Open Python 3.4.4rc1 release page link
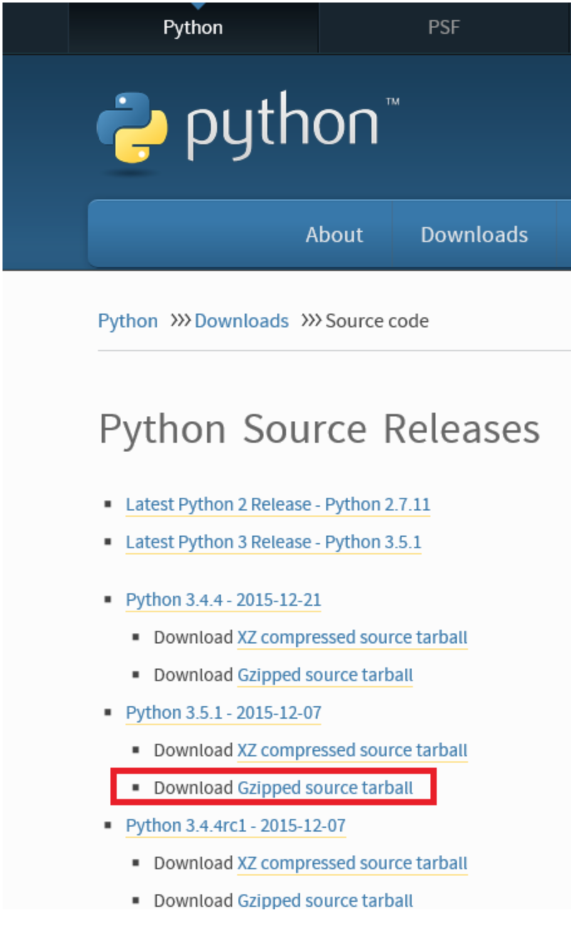 tap(235, 825)
